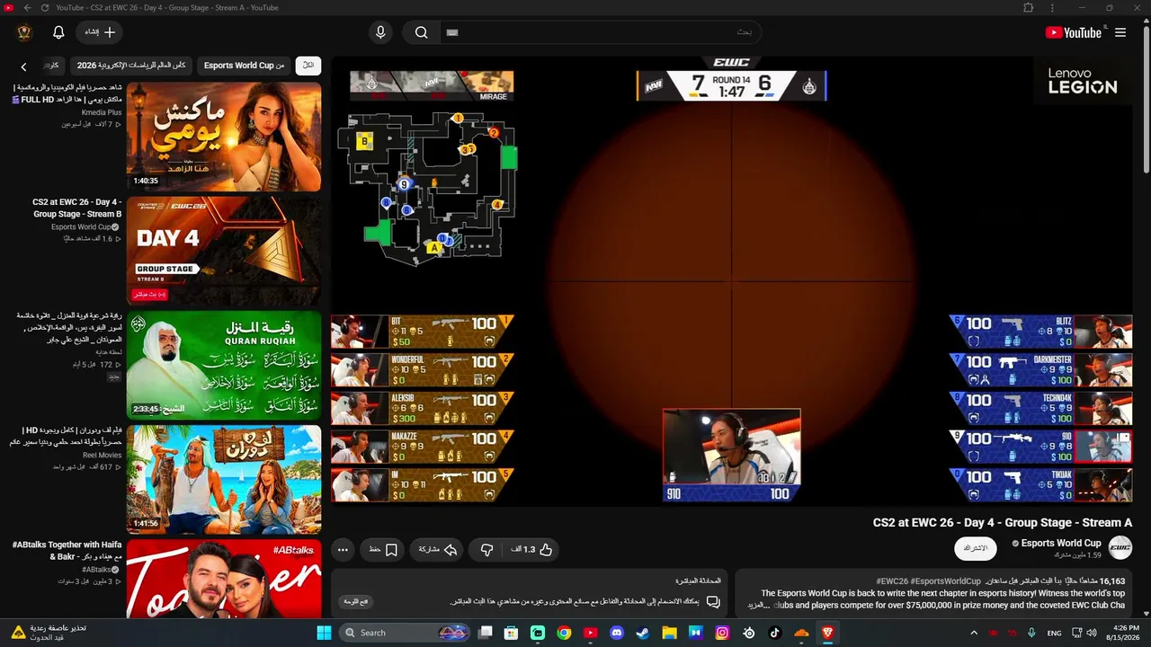Select the selected 'all' filter chip
Viewport: 1151px width, 647px height.
coord(308,66)
